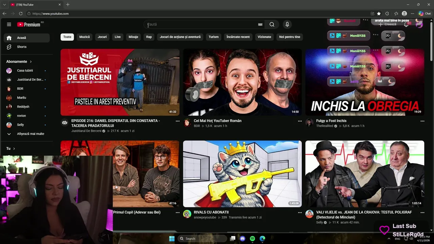Image resolution: width=434 pixels, height=244 pixels.
Task: Go back with the browser back arrow
Action: click(x=4, y=14)
